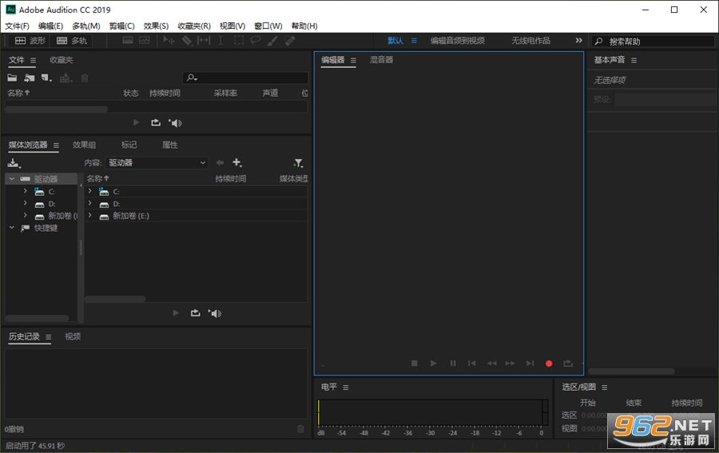Click the media browser filter icon
Viewport: 719px width, 453px height.
[x=298, y=163]
